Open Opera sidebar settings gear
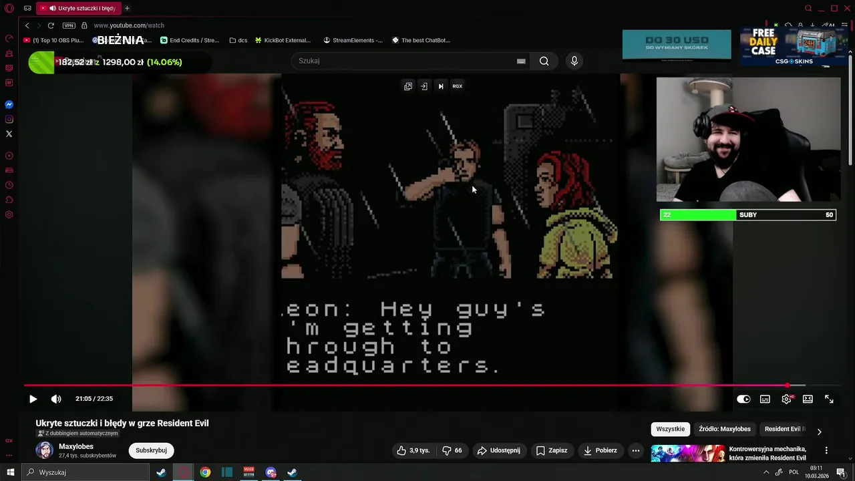Image resolution: width=855 pixels, height=481 pixels. tap(9, 214)
